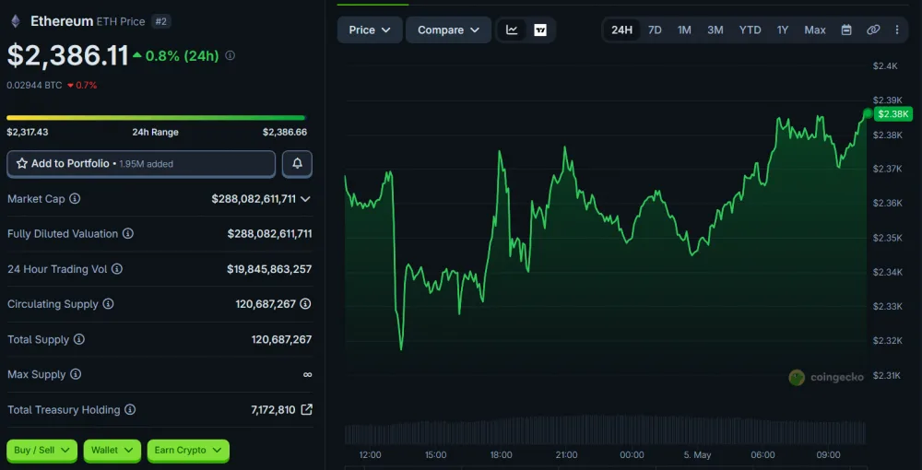Open the calendar date range picker icon
Screen dimensions: 922x470
[x=846, y=30]
